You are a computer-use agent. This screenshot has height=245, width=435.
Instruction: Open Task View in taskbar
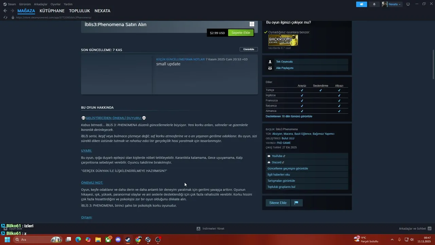[68, 240]
